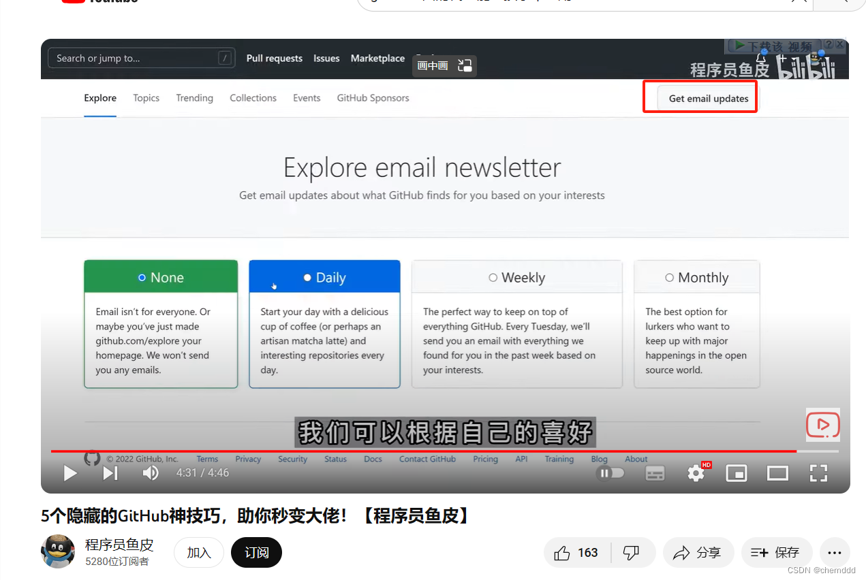This screenshot has height=580, width=866.
Task: Open the Security footer link
Action: pyautogui.click(x=293, y=459)
